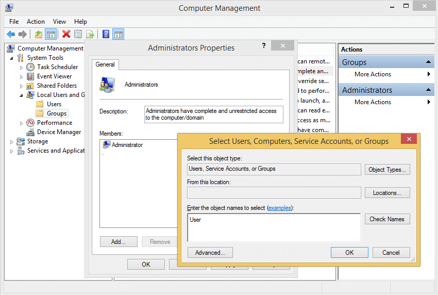Viewport: 438px width, 295px height.
Task: Open More Actions submenu under Administrators
Action: [386, 102]
